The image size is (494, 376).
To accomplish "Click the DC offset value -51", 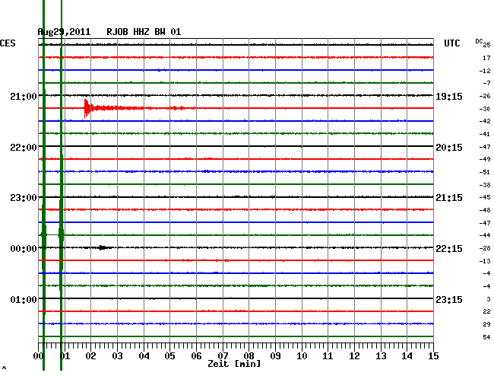I will coord(485,172).
